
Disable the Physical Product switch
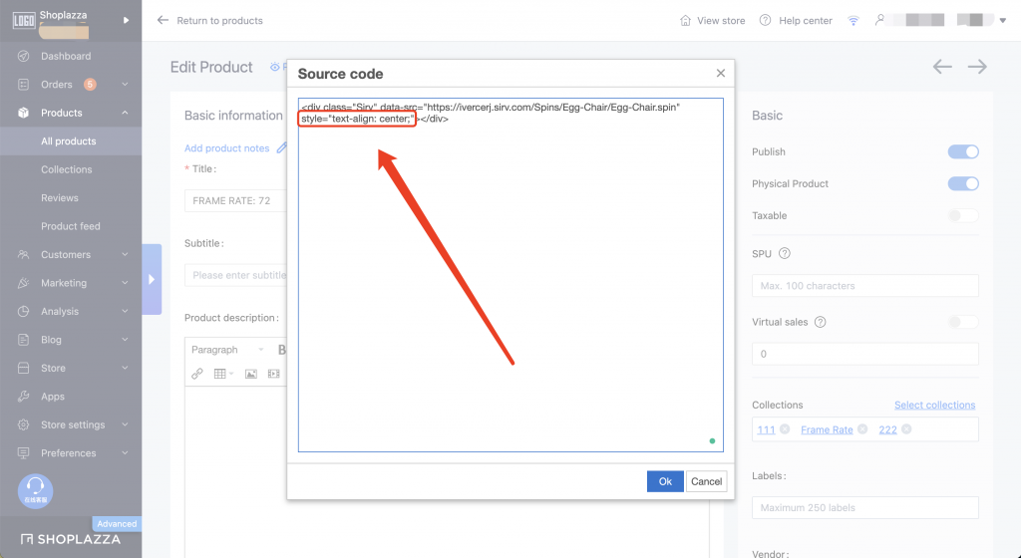963,183
